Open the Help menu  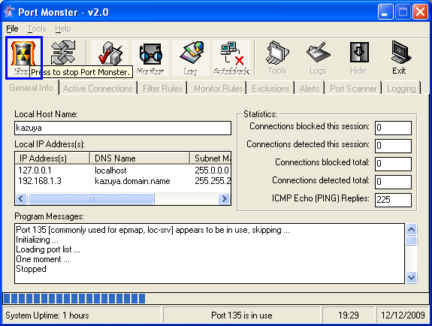(x=63, y=29)
